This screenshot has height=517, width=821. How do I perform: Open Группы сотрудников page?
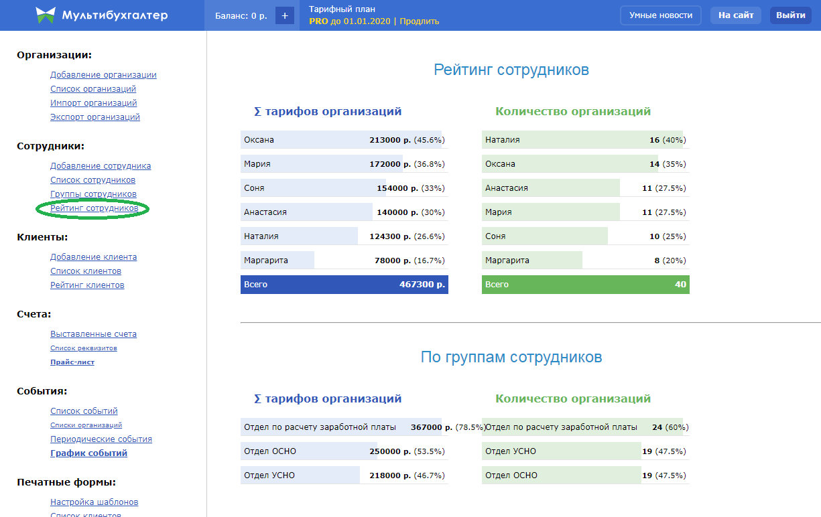tap(93, 194)
